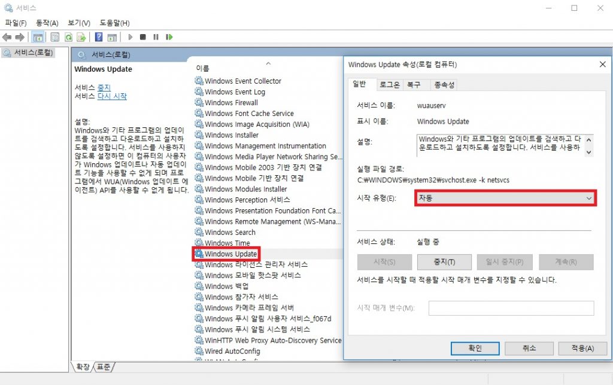Open the 종속성 tab in the properties dialog
This screenshot has width=613, height=385.
pyautogui.click(x=445, y=85)
